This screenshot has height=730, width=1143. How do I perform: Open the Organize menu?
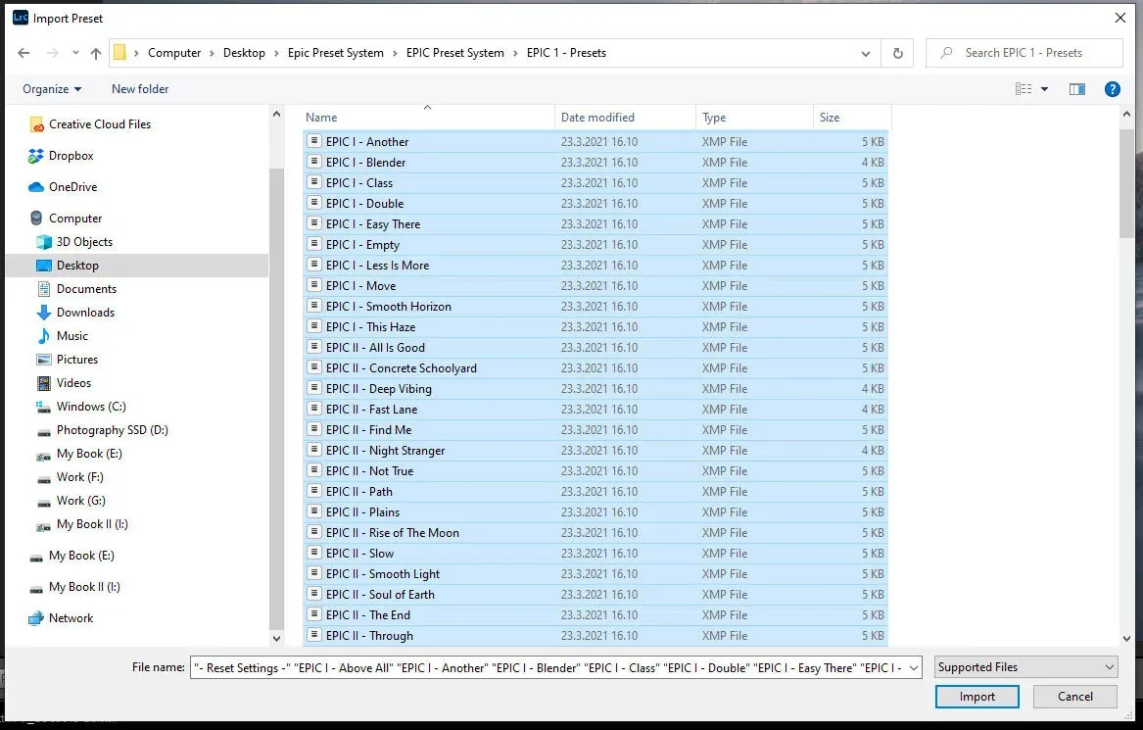tap(51, 88)
